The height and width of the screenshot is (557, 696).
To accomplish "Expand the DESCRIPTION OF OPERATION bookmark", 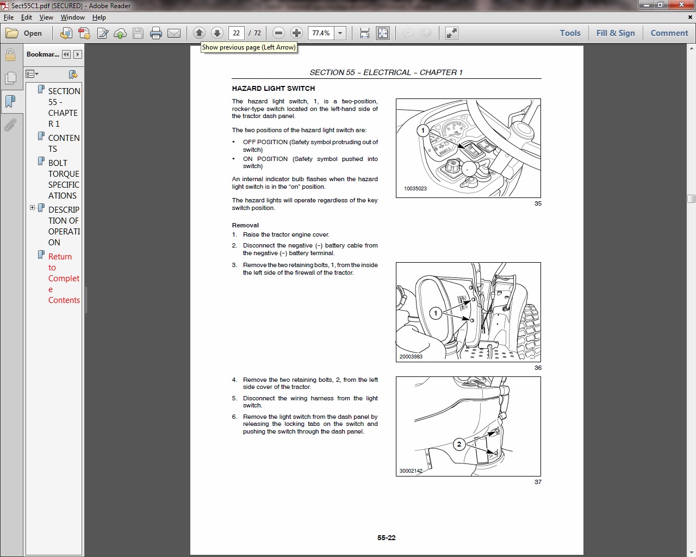I will pos(32,208).
